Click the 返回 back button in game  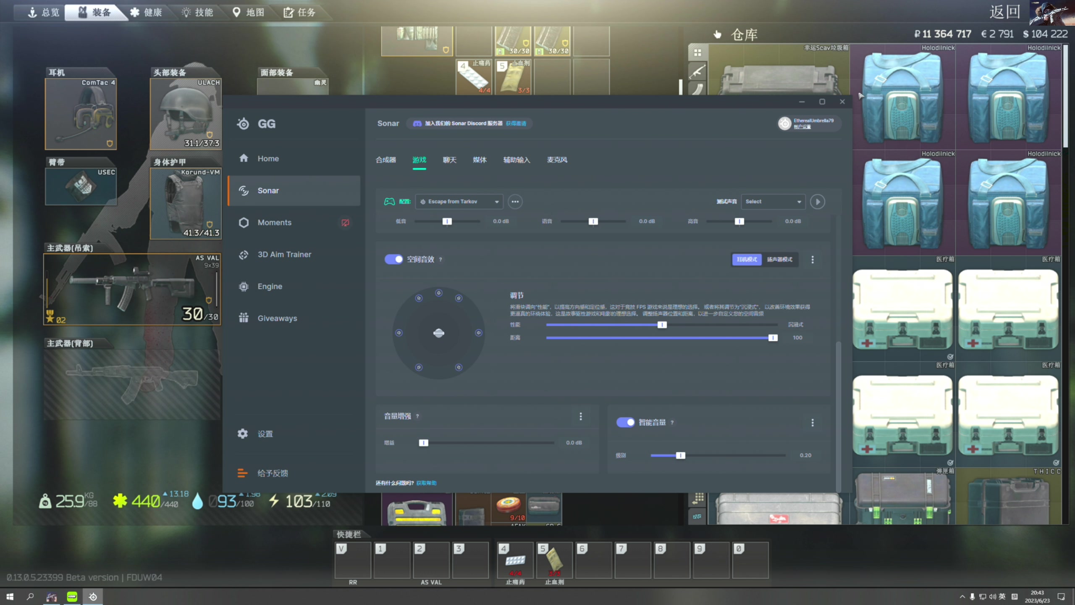click(x=1005, y=12)
